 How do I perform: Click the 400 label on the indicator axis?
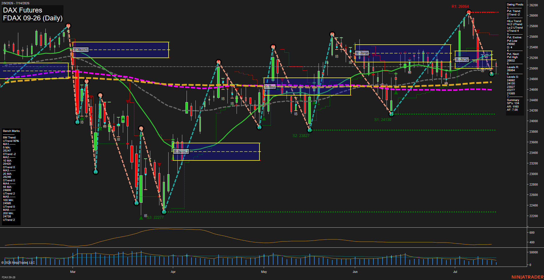click(532, 242)
